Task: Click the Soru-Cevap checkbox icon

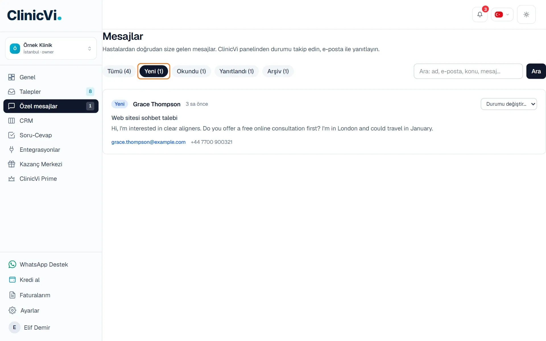Action: click(11, 135)
